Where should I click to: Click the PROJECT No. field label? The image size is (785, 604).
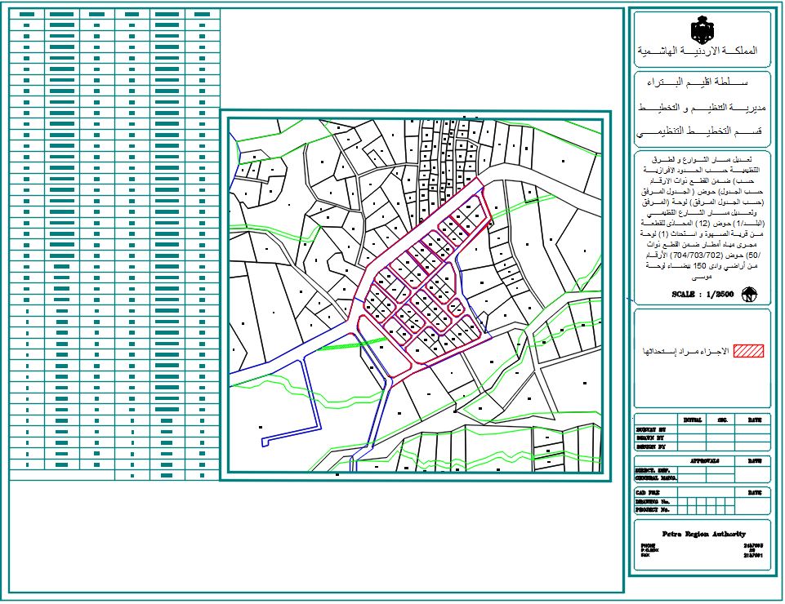click(653, 509)
